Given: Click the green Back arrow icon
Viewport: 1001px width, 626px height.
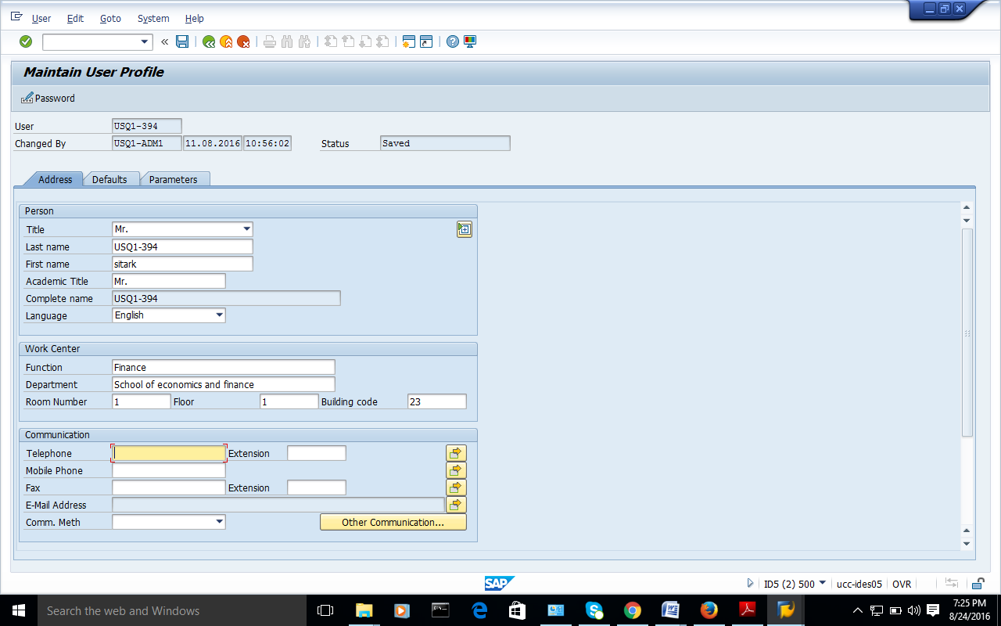Looking at the screenshot, I should click(x=209, y=41).
